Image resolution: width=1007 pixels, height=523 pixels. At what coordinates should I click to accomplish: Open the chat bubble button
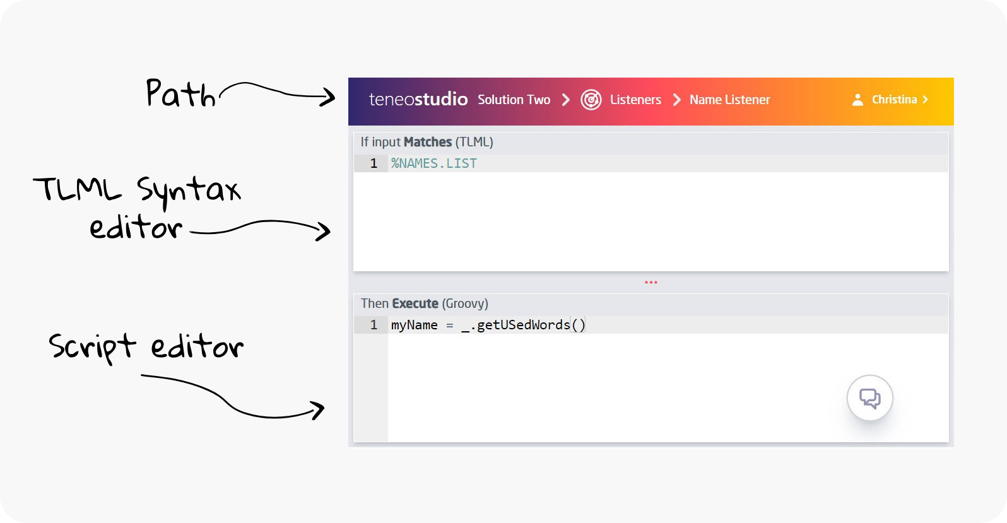869,398
